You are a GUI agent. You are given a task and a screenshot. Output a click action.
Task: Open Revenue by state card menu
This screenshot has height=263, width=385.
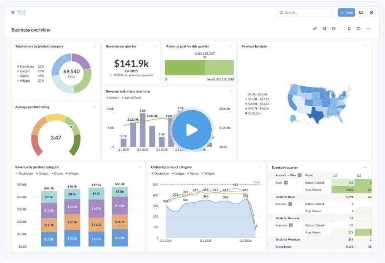pyautogui.click(x=366, y=46)
